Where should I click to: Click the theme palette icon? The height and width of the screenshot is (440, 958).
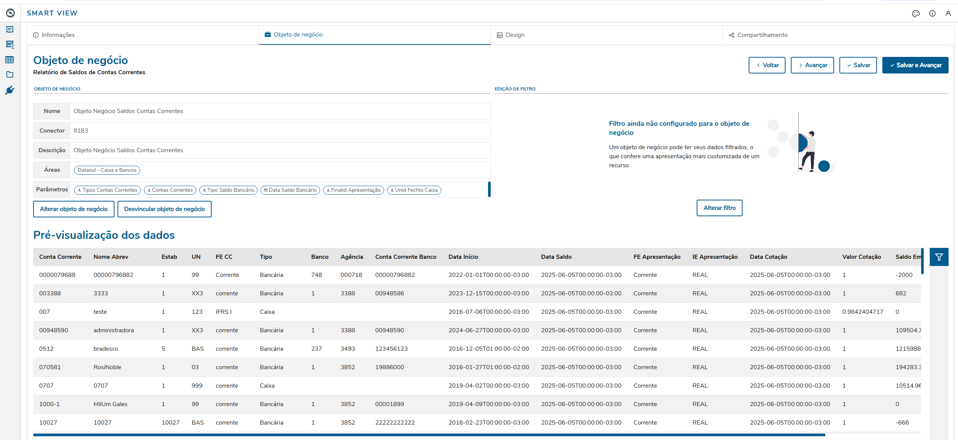(x=916, y=14)
